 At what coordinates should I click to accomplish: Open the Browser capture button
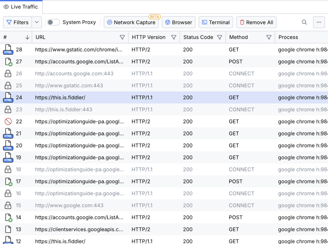tap(178, 22)
